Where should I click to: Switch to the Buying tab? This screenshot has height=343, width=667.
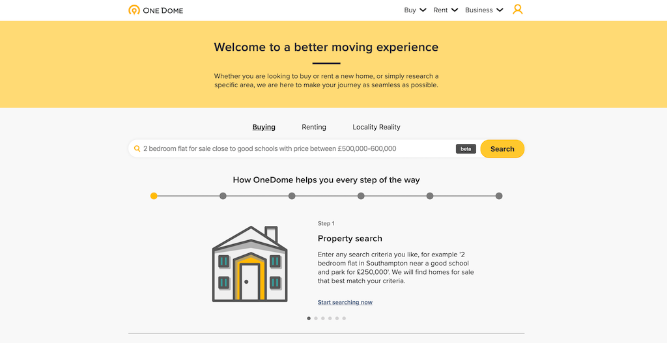pyautogui.click(x=264, y=127)
